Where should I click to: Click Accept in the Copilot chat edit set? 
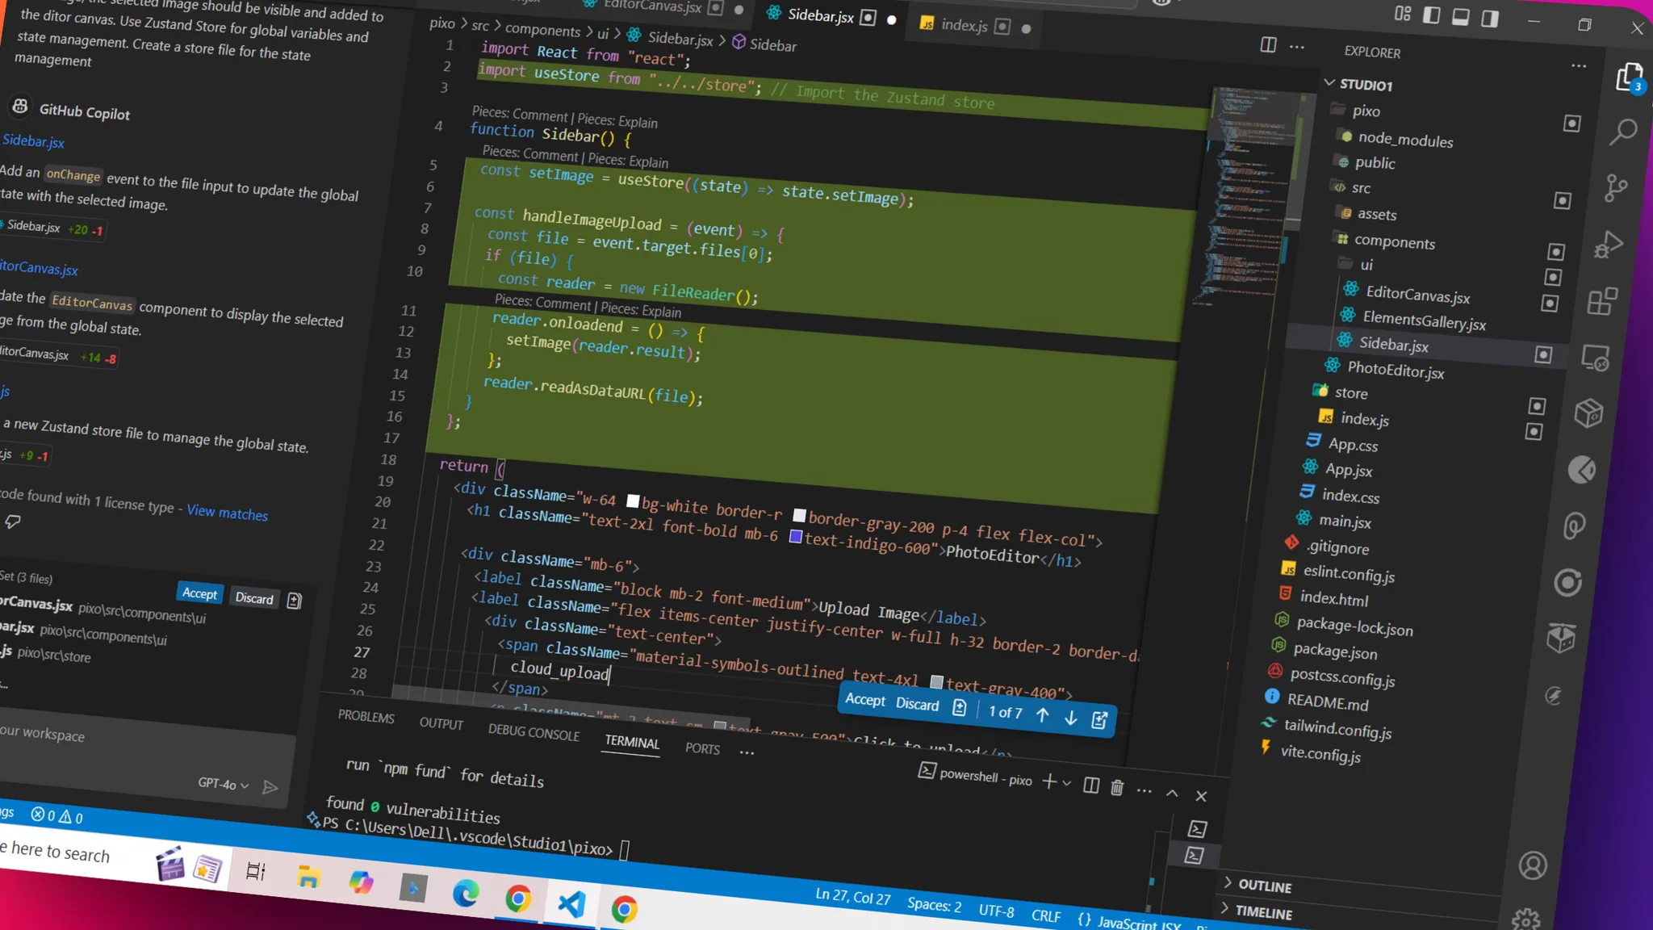(x=199, y=593)
